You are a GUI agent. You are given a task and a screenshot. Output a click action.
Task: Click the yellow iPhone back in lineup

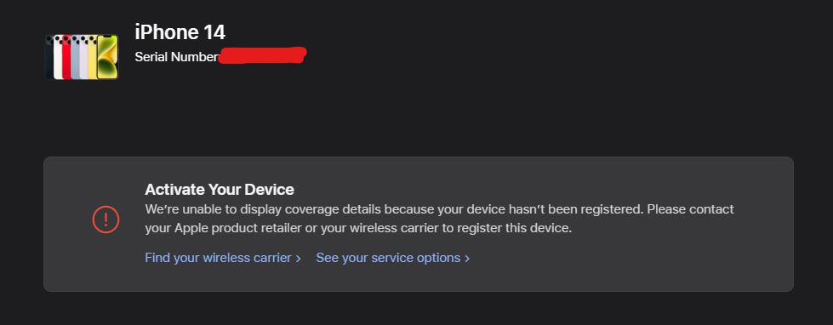tap(93, 57)
